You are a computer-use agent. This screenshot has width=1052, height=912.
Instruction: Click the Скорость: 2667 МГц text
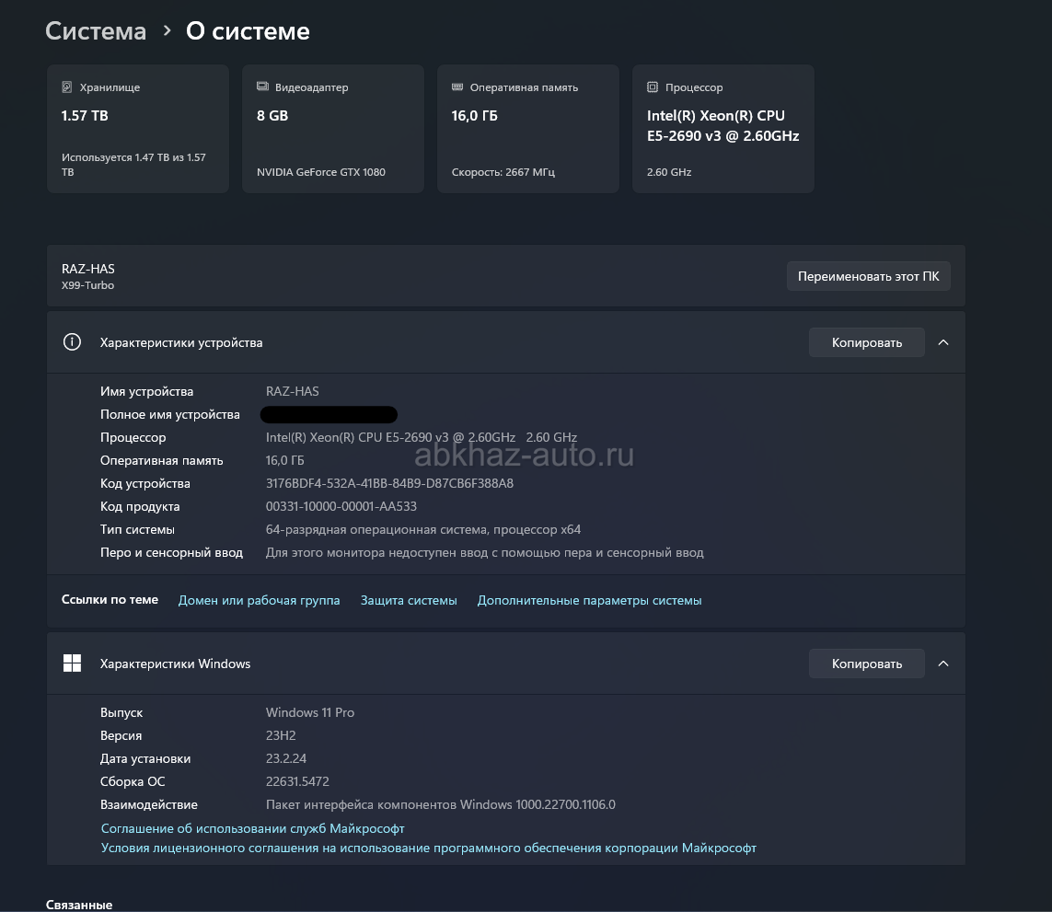click(x=503, y=172)
